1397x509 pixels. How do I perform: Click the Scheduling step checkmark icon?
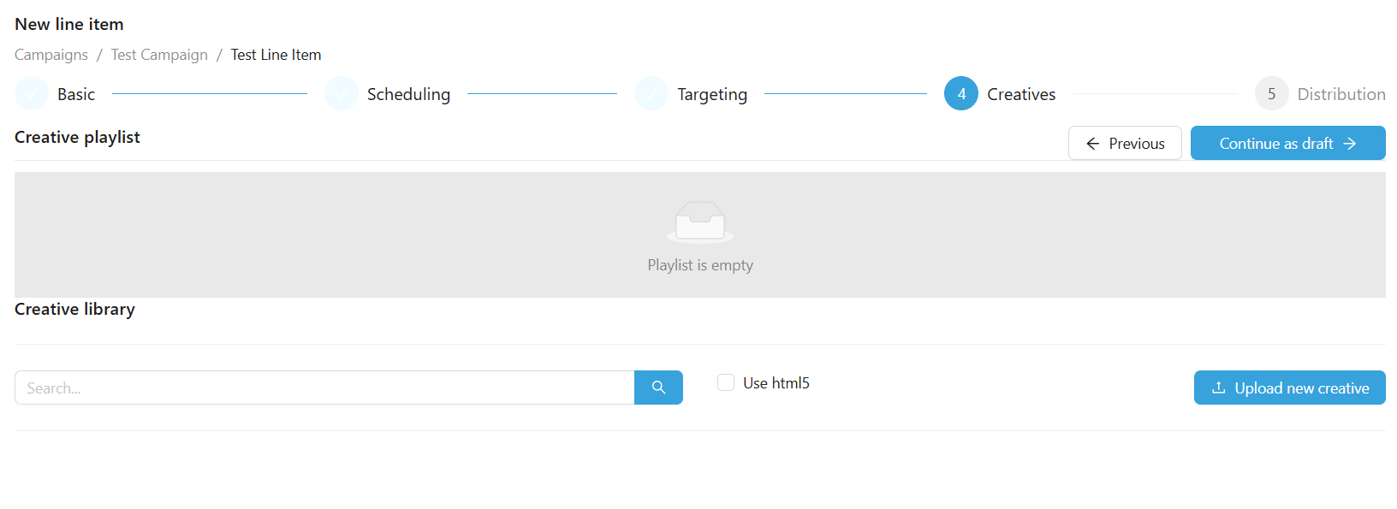pyautogui.click(x=342, y=94)
